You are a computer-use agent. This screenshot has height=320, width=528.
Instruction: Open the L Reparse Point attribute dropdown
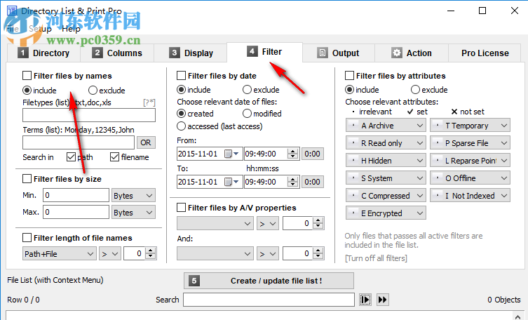click(470, 160)
